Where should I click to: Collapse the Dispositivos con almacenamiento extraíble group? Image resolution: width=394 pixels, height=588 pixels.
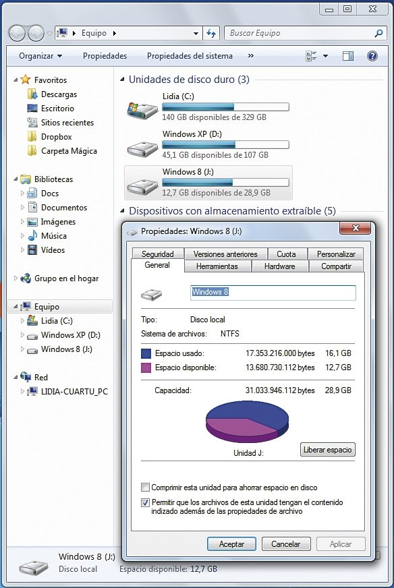click(x=122, y=211)
